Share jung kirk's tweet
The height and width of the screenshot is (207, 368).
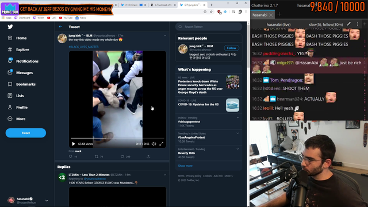148,156
